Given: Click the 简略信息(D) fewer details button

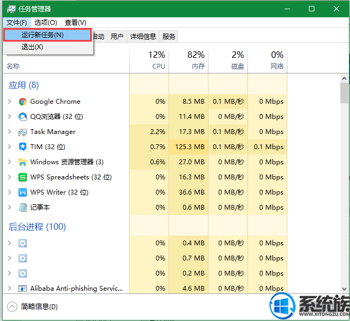Looking at the screenshot, I should coord(32,307).
